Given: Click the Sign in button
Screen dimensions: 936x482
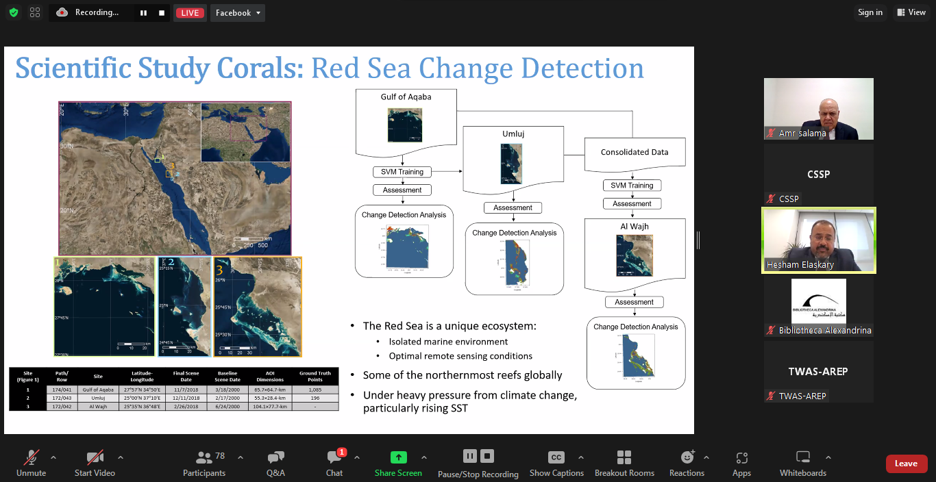Looking at the screenshot, I should pyautogui.click(x=870, y=12).
